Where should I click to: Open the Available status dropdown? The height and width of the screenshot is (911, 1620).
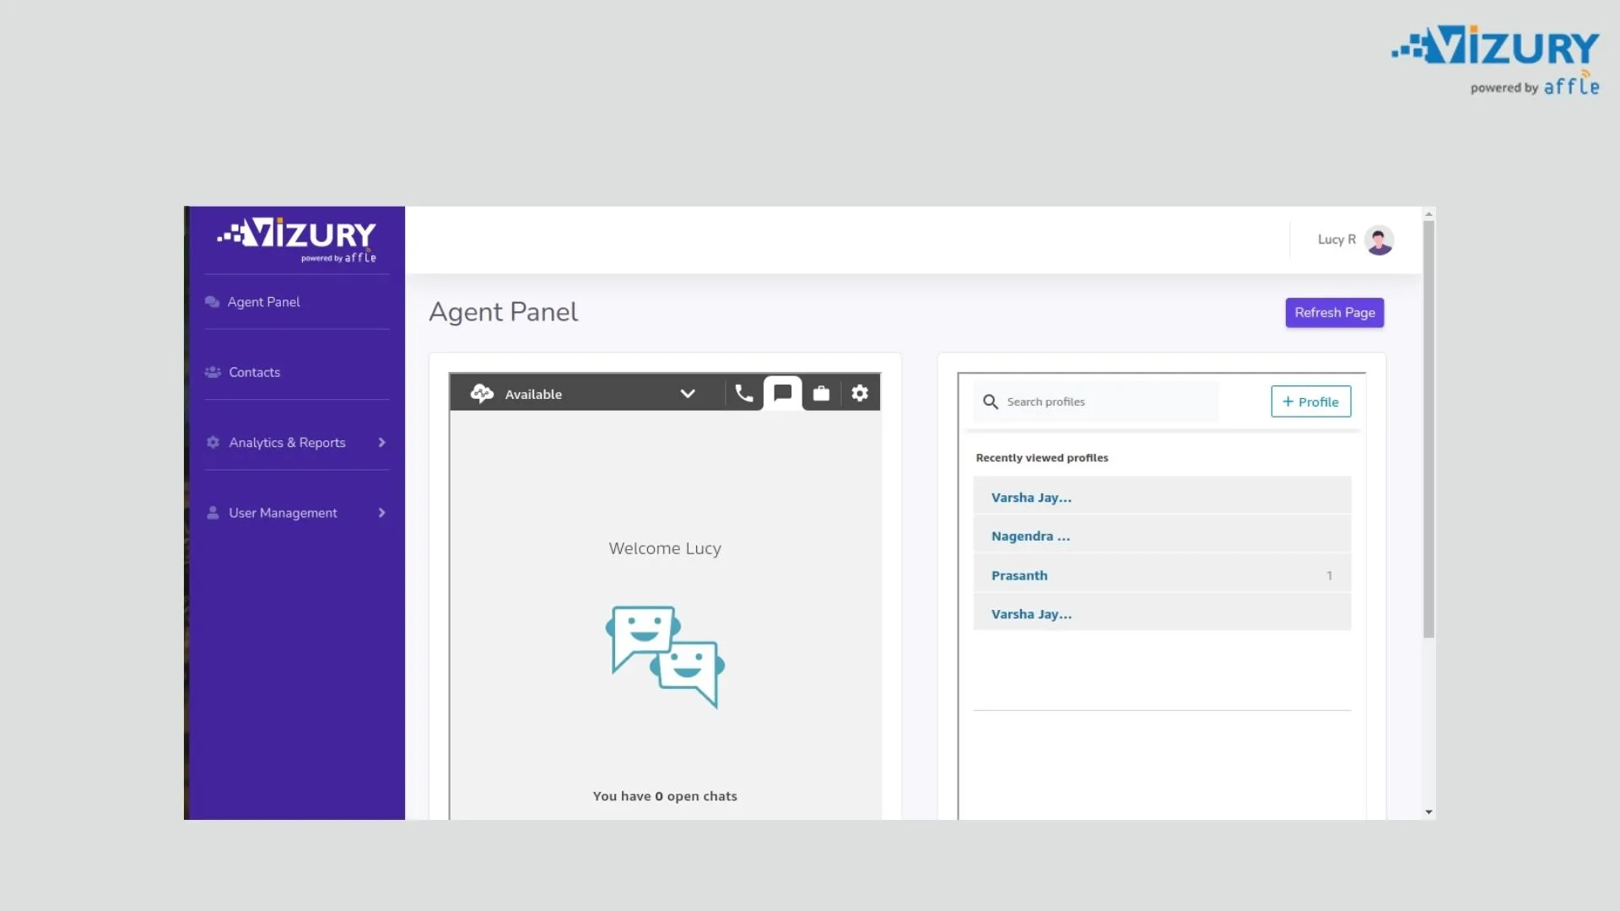tap(688, 394)
